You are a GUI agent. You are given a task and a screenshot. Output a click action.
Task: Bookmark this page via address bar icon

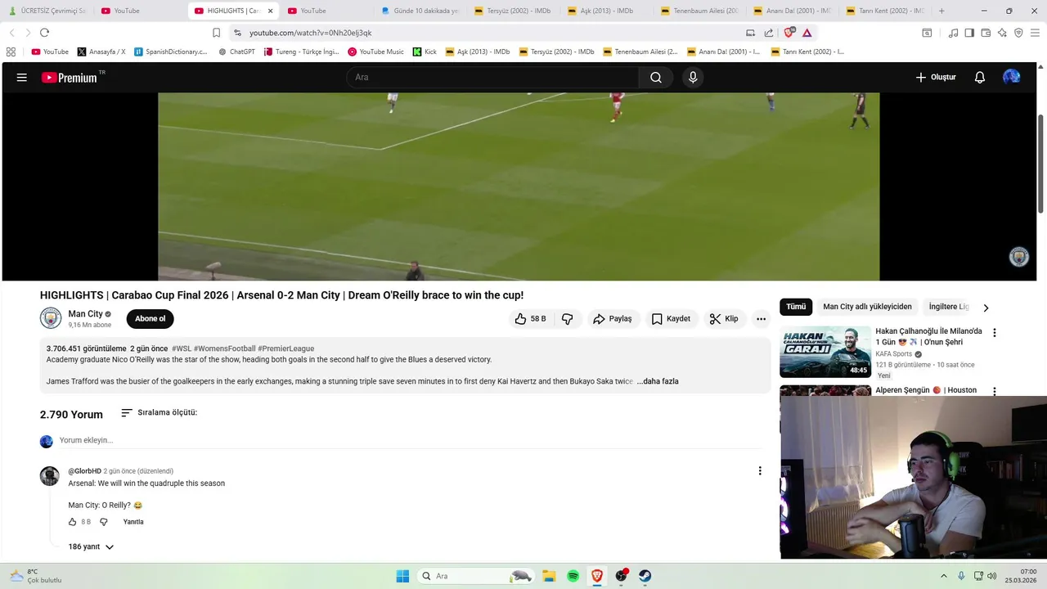[x=216, y=33]
